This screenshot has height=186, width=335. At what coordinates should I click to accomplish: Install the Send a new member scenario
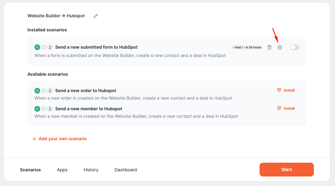pos(286,108)
